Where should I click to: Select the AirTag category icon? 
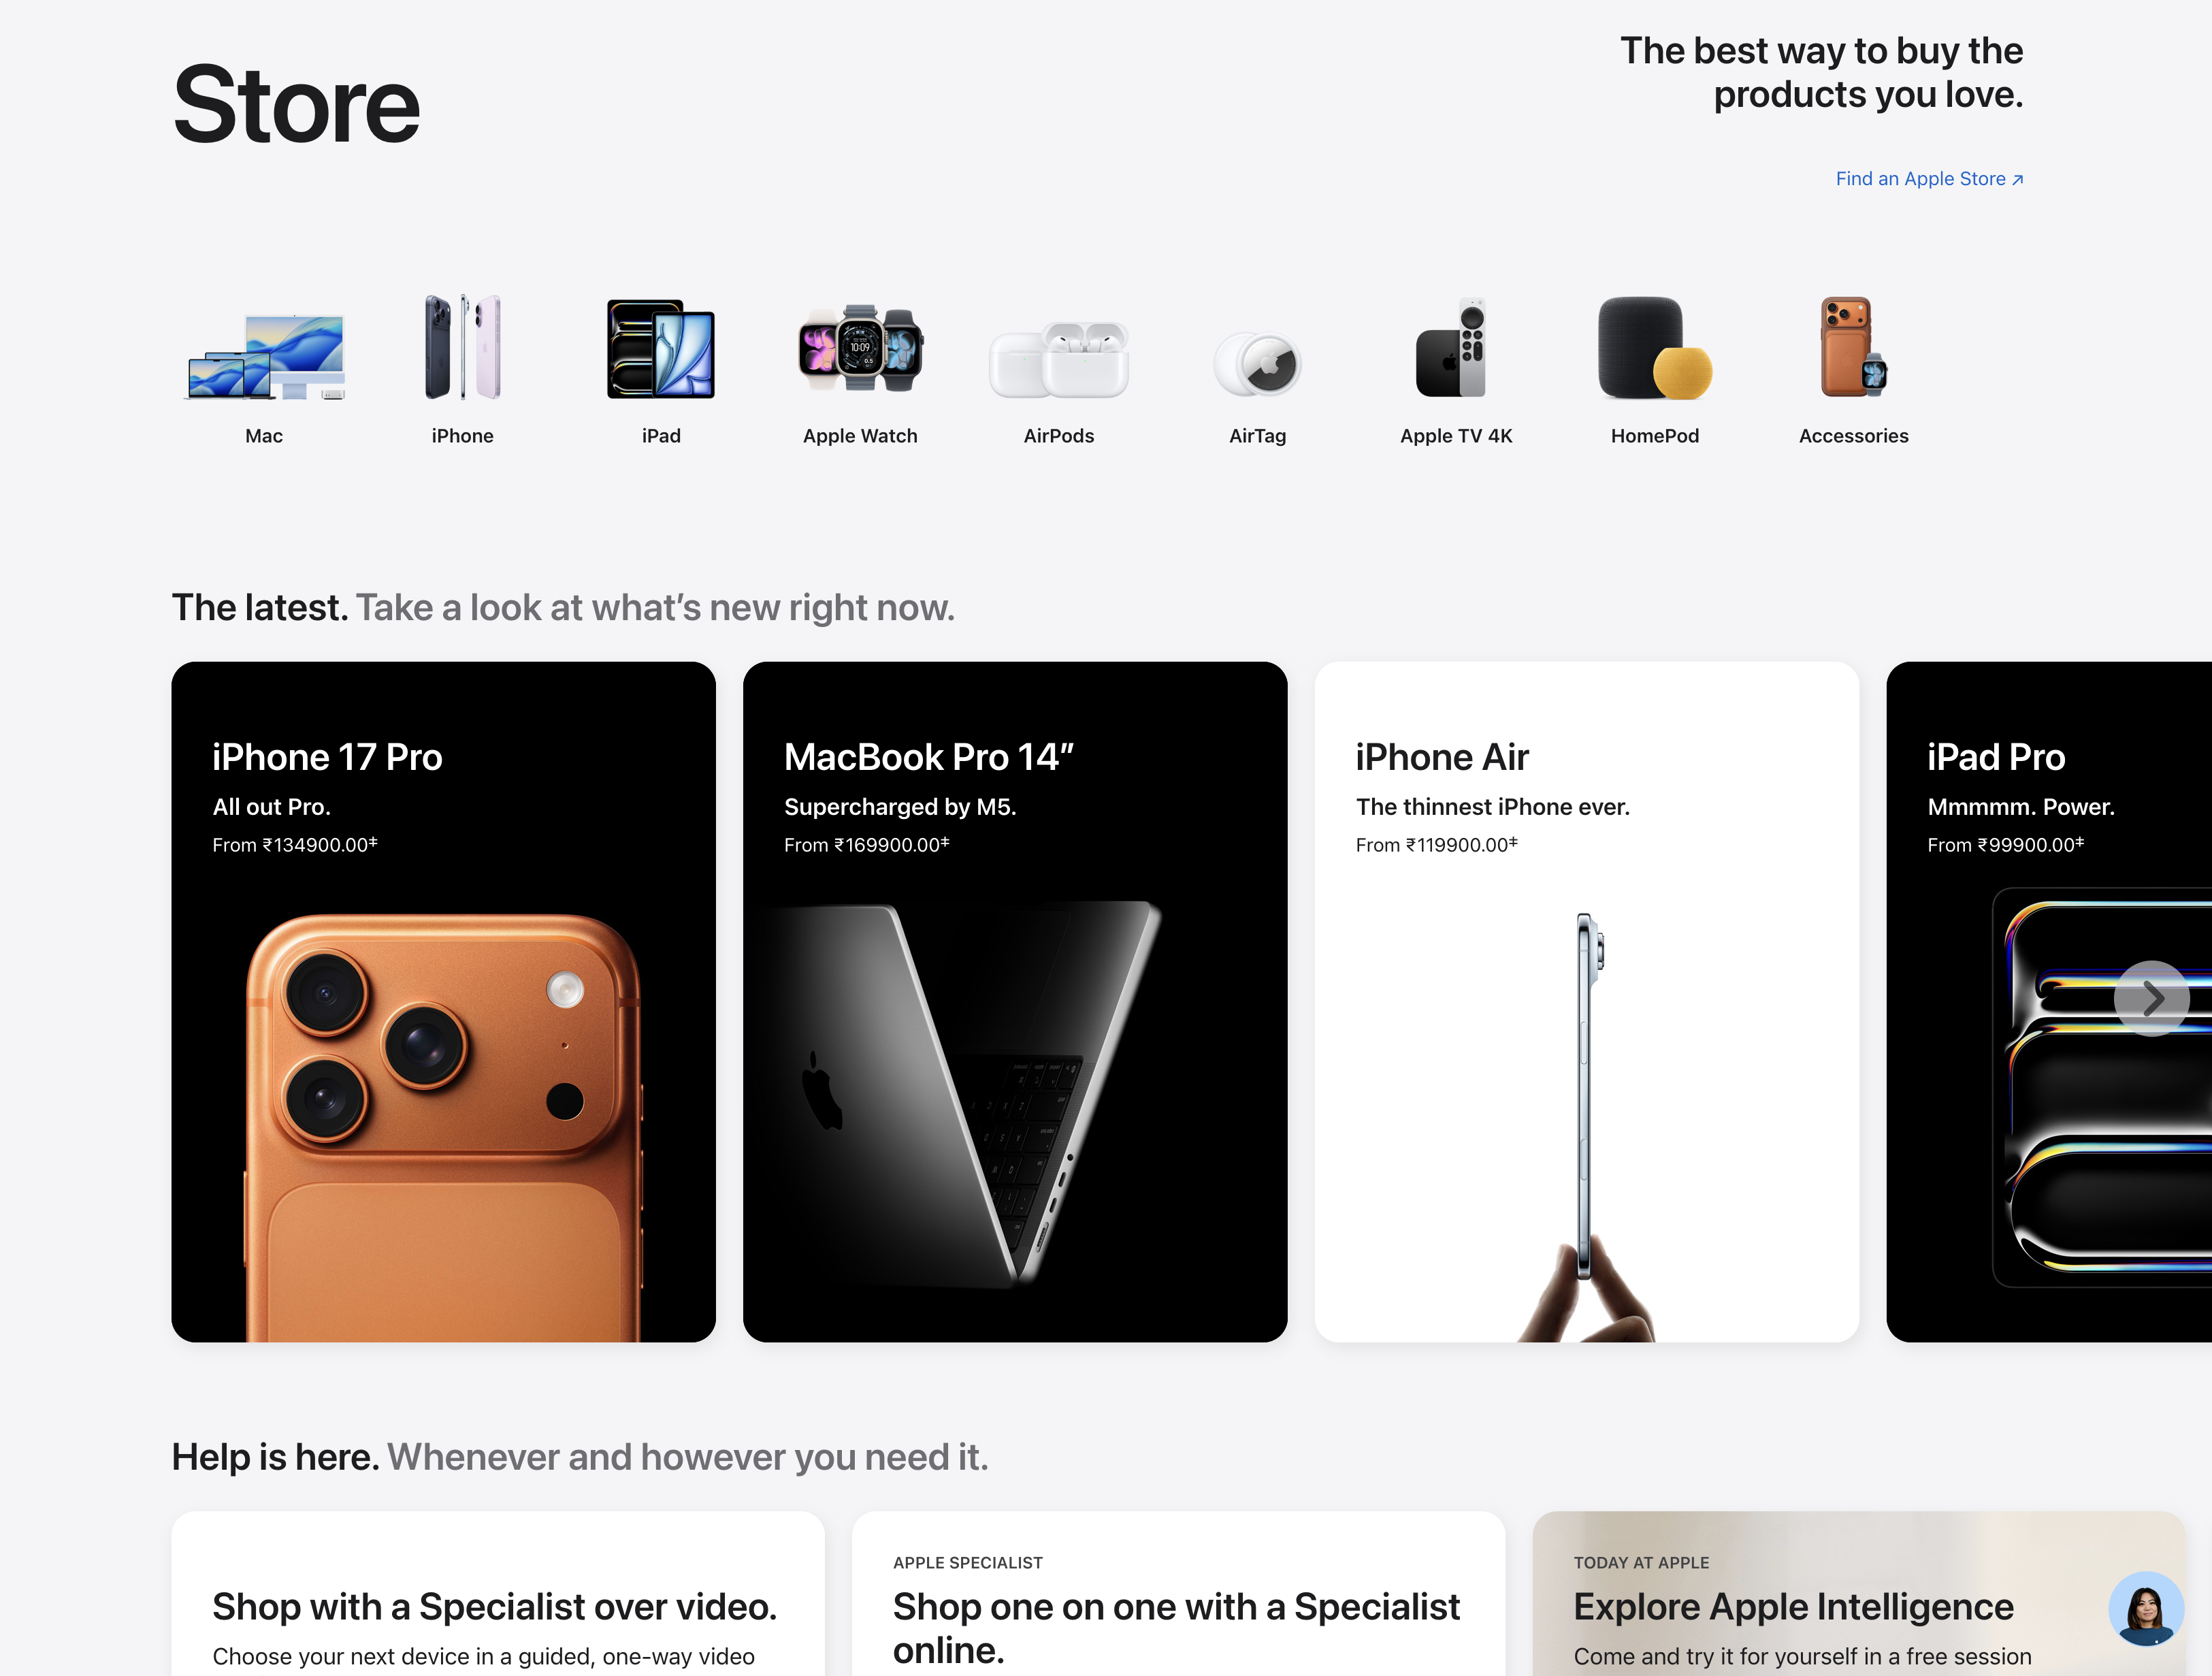click(x=1257, y=364)
